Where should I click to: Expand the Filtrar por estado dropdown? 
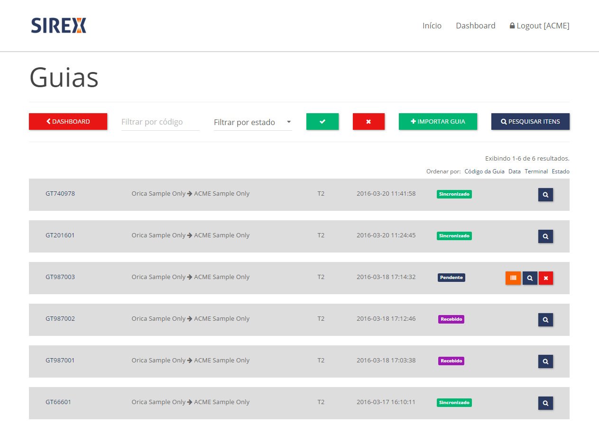tap(253, 122)
